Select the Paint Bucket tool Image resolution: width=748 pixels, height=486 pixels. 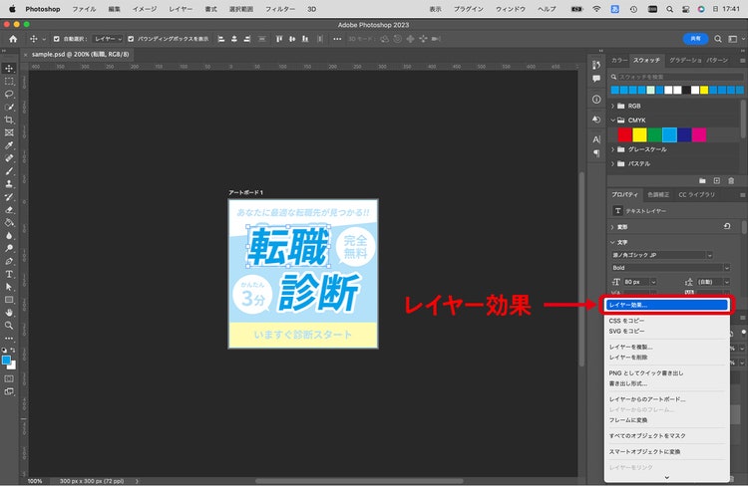click(x=9, y=222)
